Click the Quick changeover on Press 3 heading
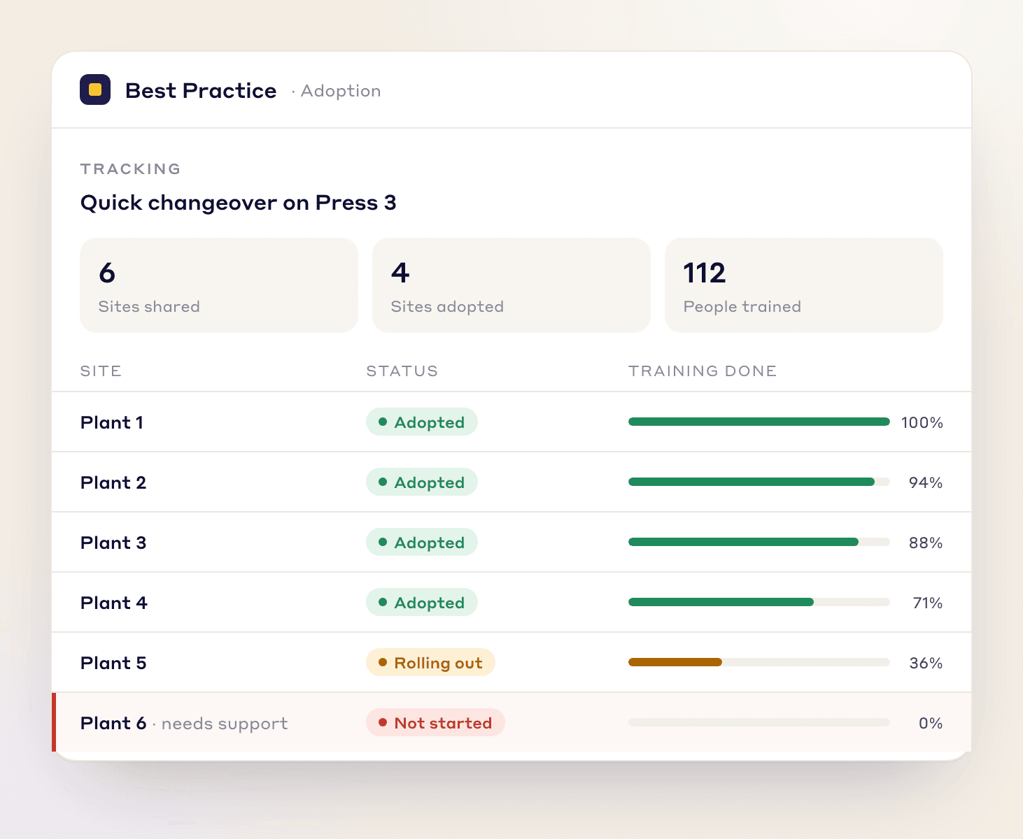The width and height of the screenshot is (1023, 839). (x=239, y=203)
